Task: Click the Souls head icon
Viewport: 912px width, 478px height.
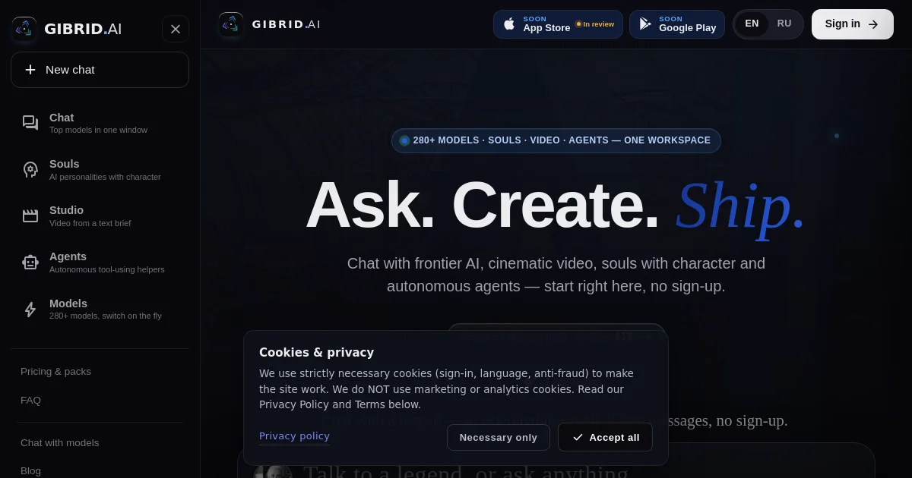Action: tap(30, 169)
